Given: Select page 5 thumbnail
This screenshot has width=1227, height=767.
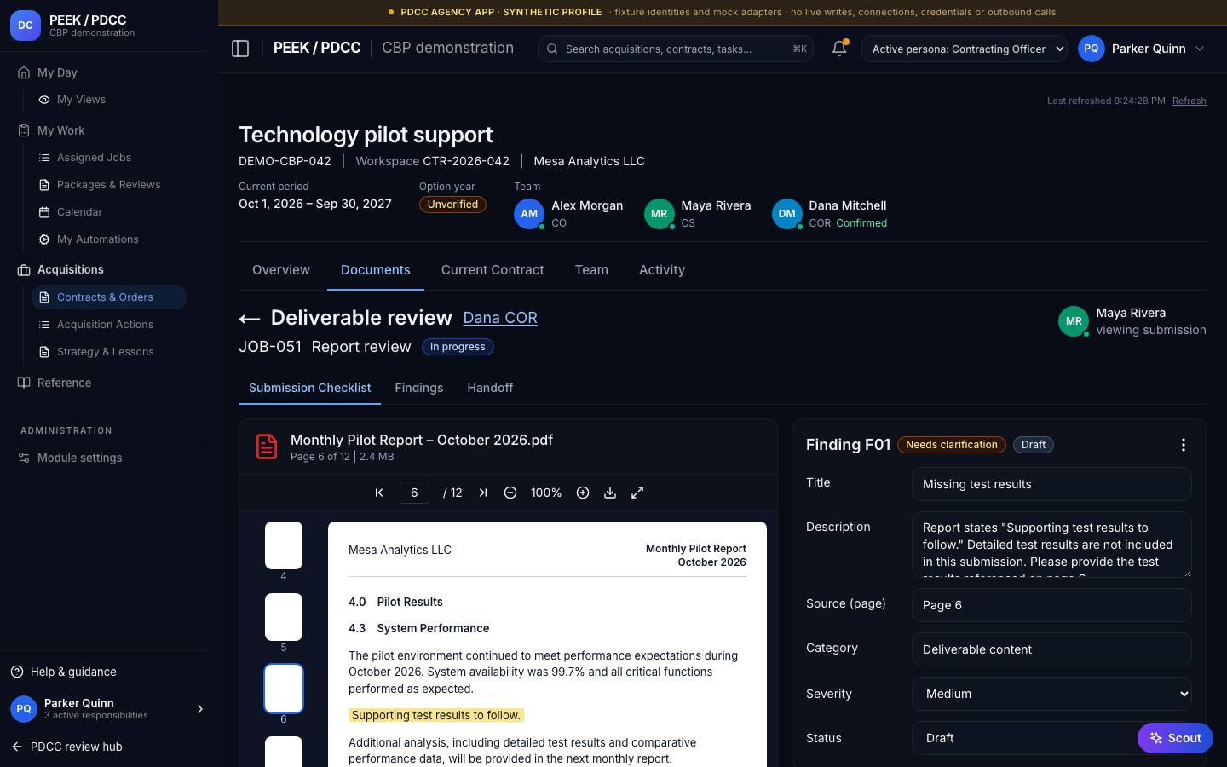Looking at the screenshot, I should 284,617.
